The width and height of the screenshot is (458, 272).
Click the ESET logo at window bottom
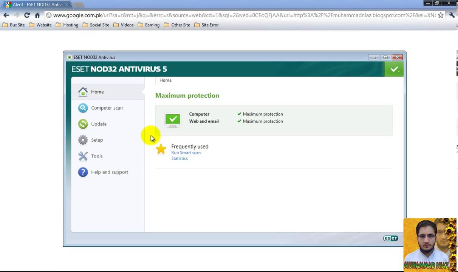390,238
